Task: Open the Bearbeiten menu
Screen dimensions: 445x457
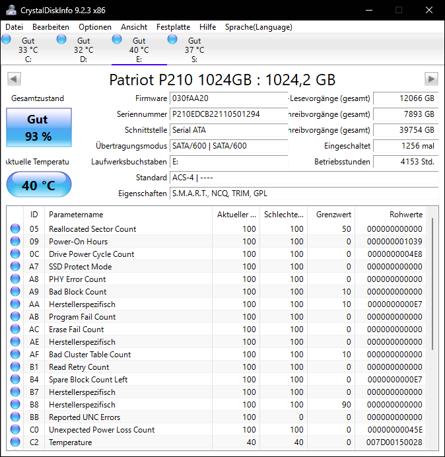Action: (51, 27)
